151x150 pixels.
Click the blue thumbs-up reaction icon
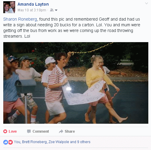click(6, 142)
